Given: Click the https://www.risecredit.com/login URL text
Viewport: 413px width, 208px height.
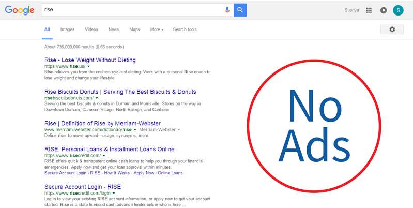Looking at the screenshot, I should 78,193.
